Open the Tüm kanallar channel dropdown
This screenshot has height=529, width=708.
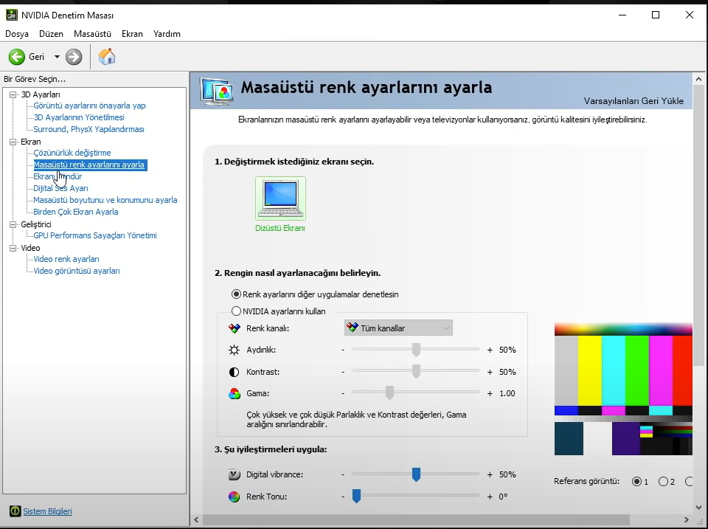(x=398, y=328)
